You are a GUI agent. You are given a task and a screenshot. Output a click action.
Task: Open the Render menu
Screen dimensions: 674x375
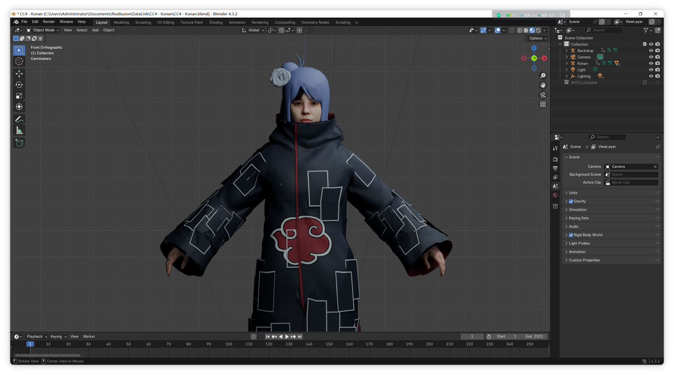(x=49, y=22)
